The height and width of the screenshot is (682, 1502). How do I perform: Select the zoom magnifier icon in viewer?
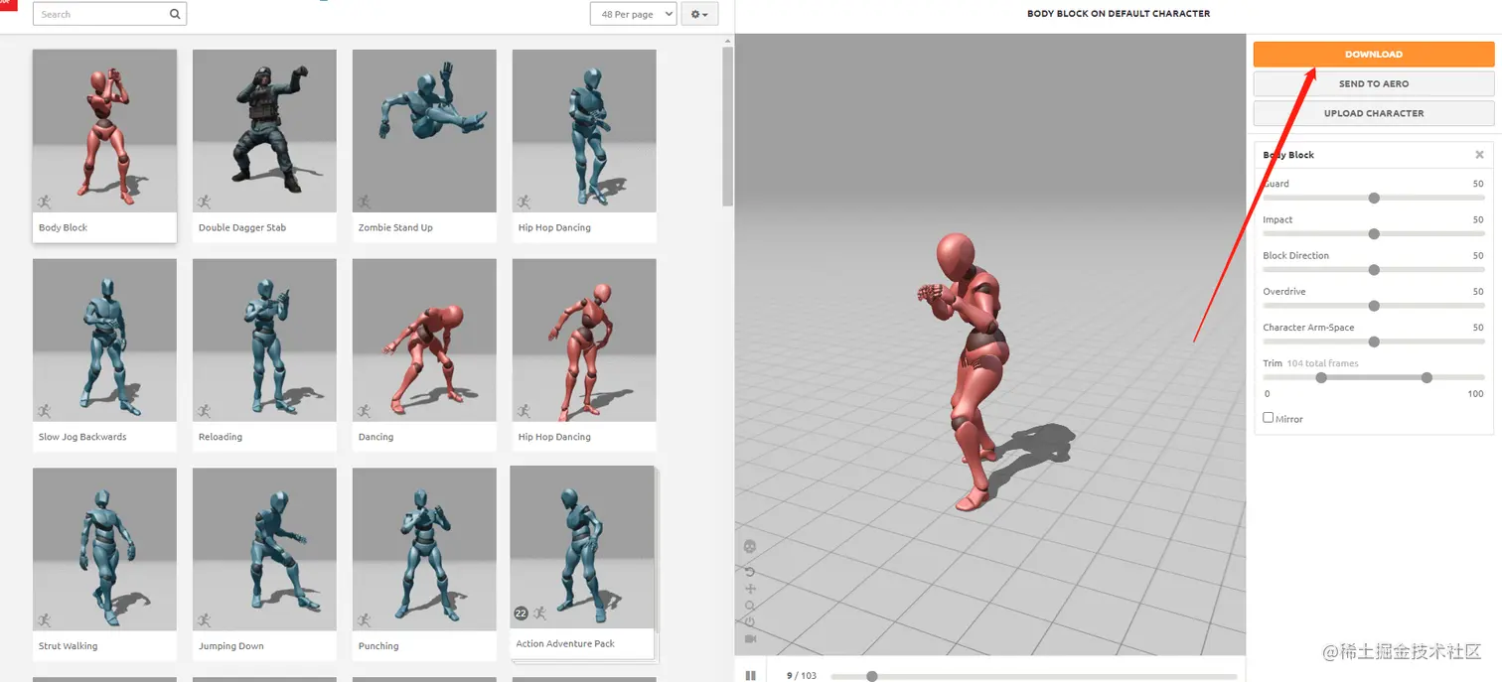[x=750, y=606]
